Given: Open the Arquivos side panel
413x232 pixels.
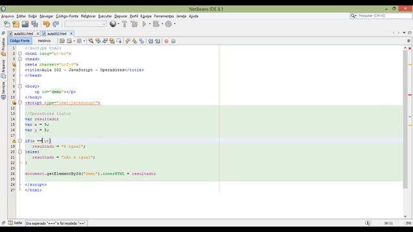Looking at the screenshot, I should pos(3,68).
